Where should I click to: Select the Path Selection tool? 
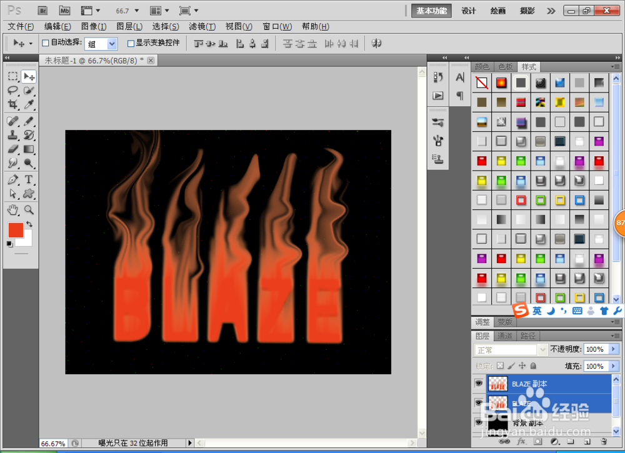pyautogui.click(x=13, y=194)
